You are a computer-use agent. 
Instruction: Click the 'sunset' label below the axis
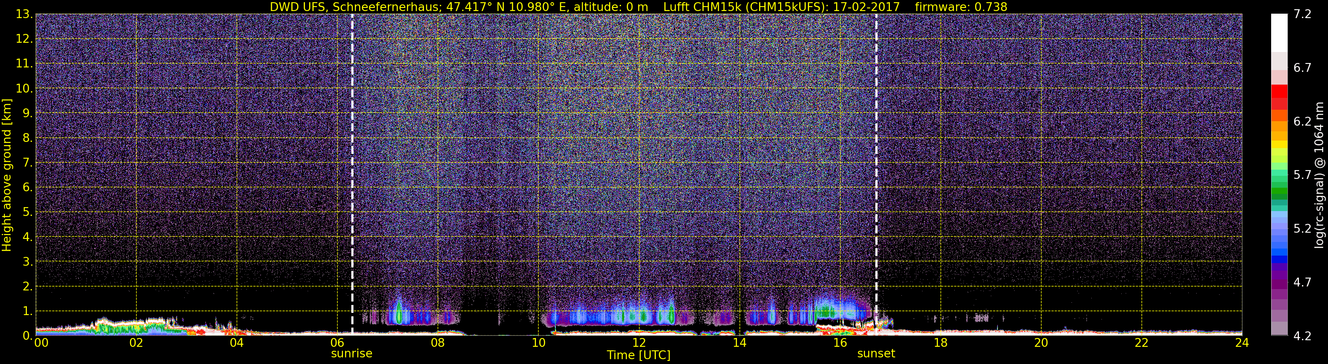coord(876,354)
